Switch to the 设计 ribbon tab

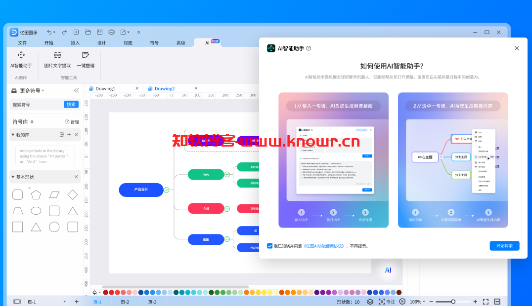[101, 43]
